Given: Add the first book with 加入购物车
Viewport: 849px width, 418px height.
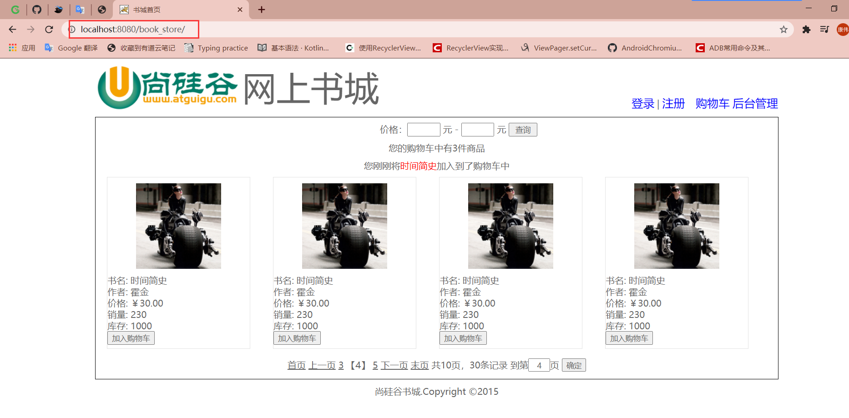Looking at the screenshot, I should click(x=131, y=338).
